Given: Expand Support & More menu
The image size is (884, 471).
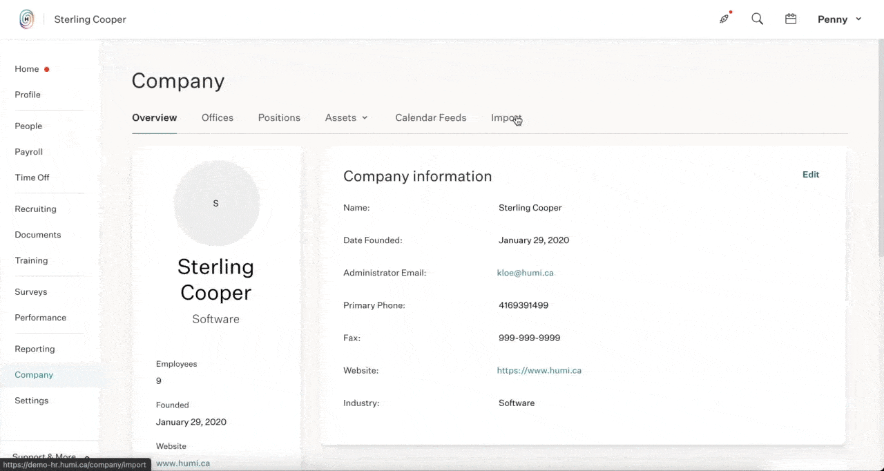Looking at the screenshot, I should 51,457.
